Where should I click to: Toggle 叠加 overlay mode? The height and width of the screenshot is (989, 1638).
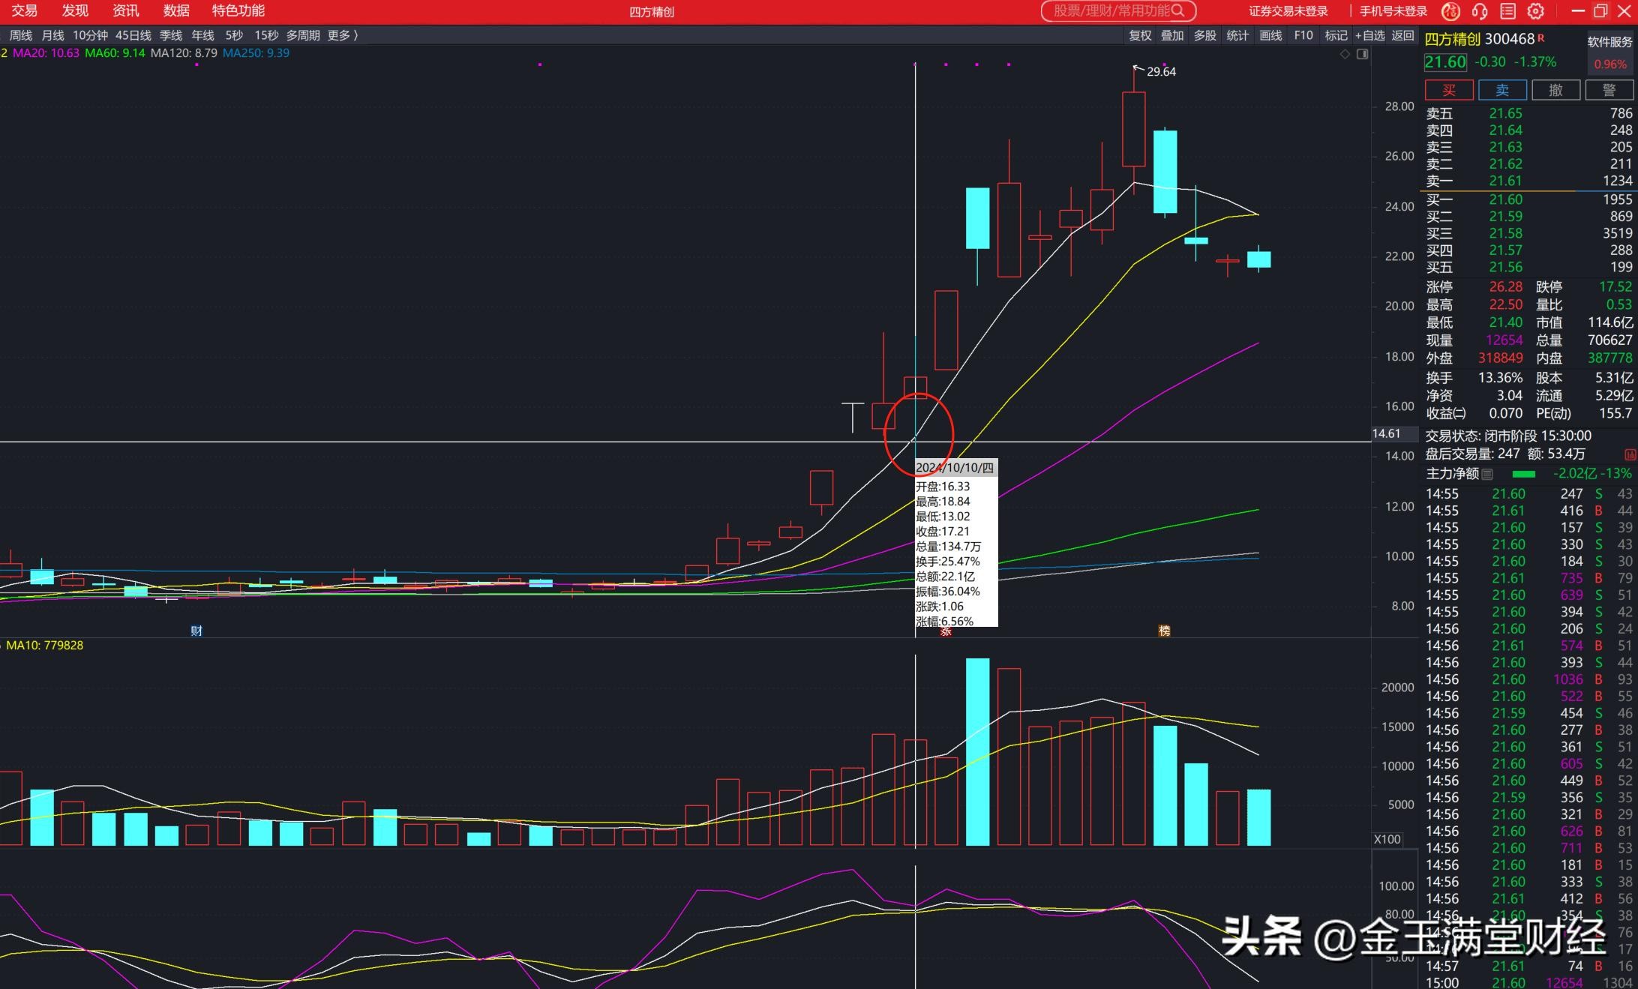point(1172,35)
